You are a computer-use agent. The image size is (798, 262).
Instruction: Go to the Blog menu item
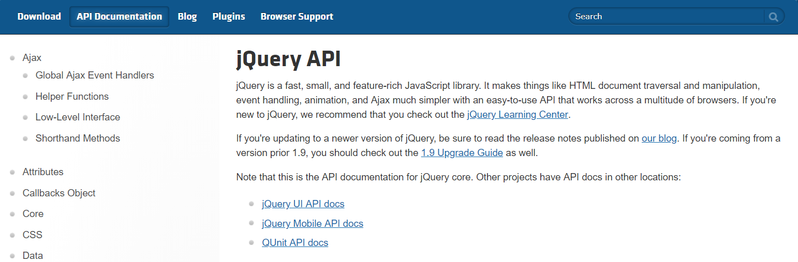[187, 17]
